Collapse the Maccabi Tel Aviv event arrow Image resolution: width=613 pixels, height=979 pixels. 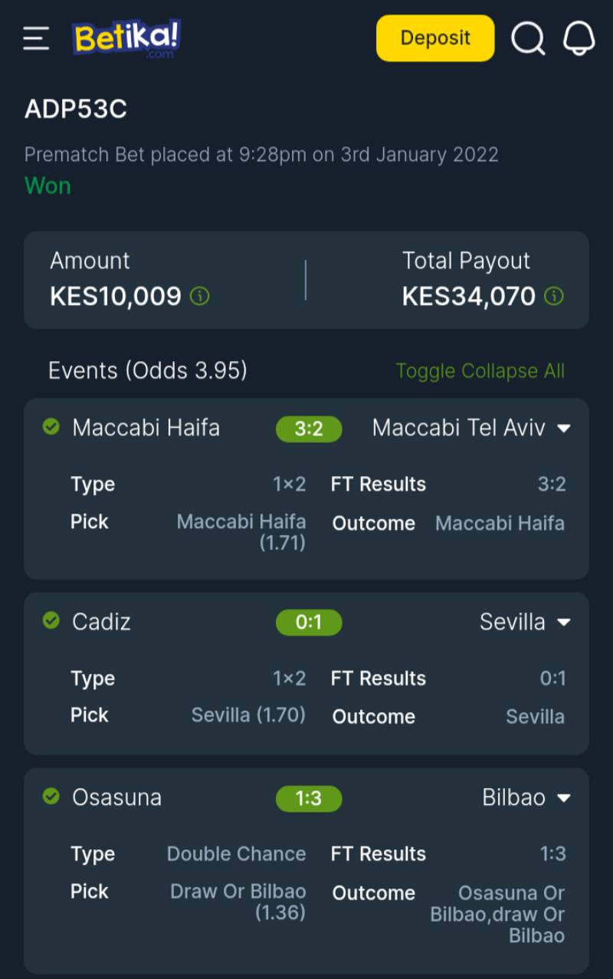pos(564,428)
